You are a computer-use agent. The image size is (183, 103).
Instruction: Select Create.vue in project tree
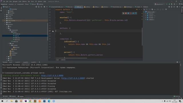[x=17, y=34]
